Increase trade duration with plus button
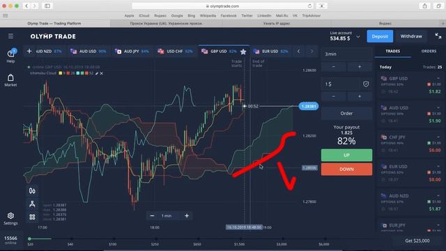This screenshot has height=251, width=446. pyautogui.click(x=360, y=67)
